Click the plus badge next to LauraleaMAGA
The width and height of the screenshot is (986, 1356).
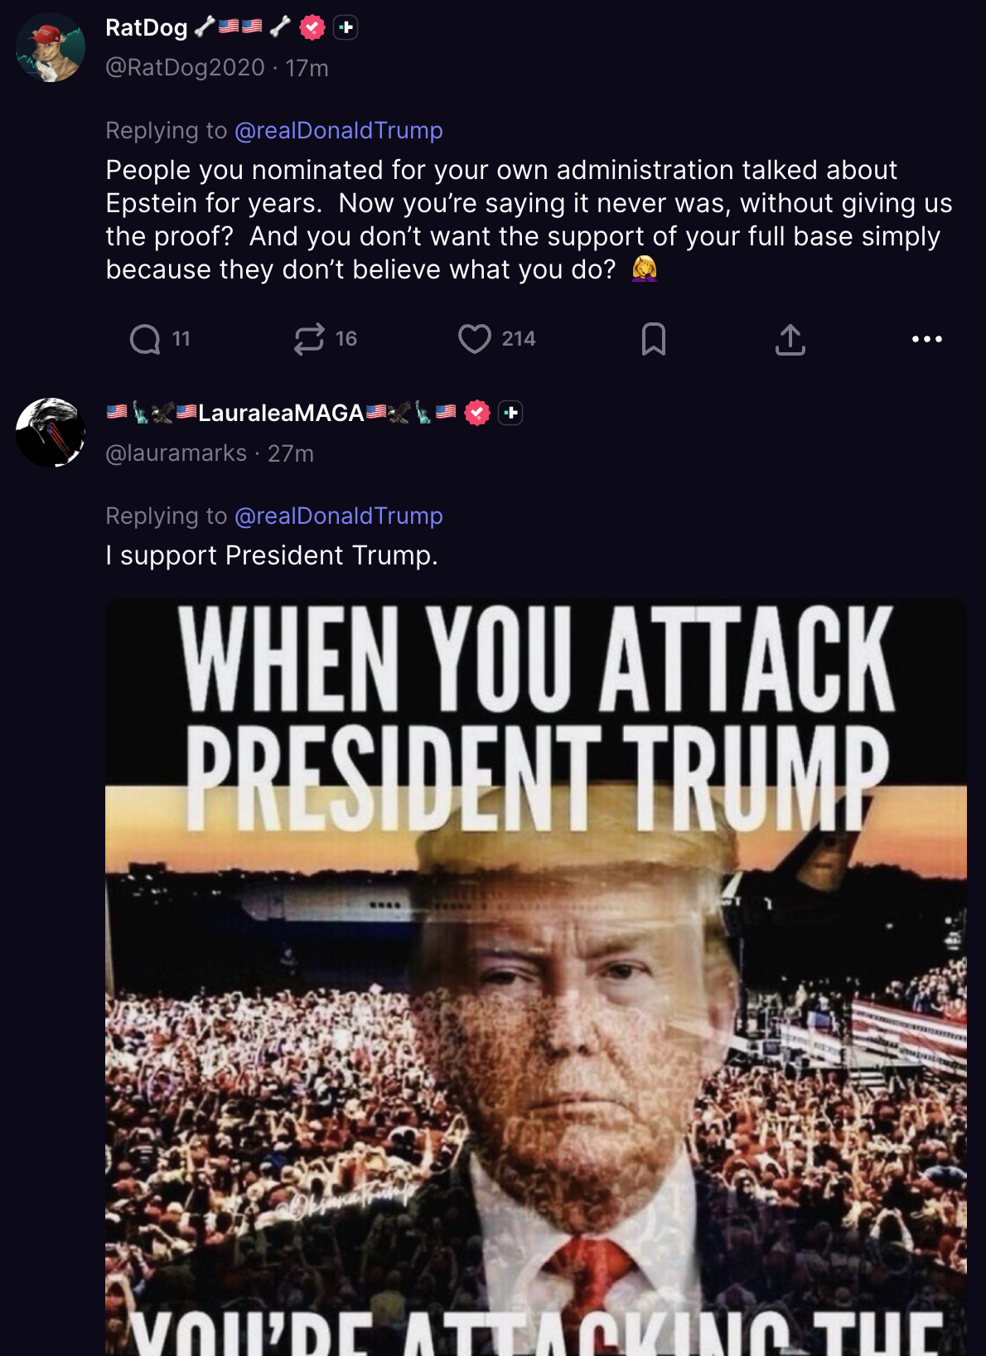(510, 413)
